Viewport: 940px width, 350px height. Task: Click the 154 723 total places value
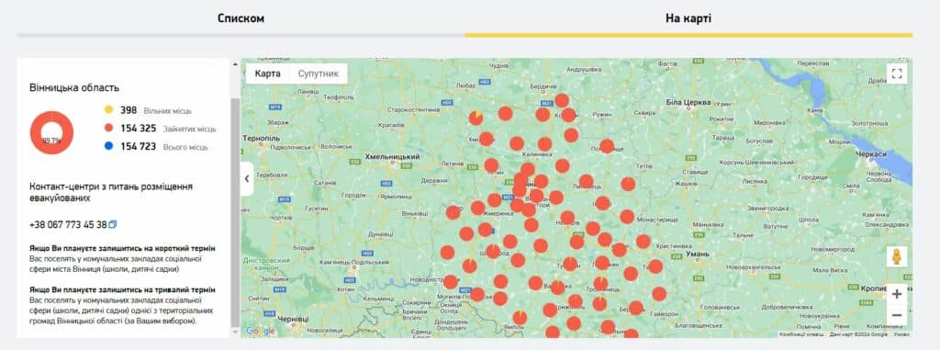click(138, 146)
